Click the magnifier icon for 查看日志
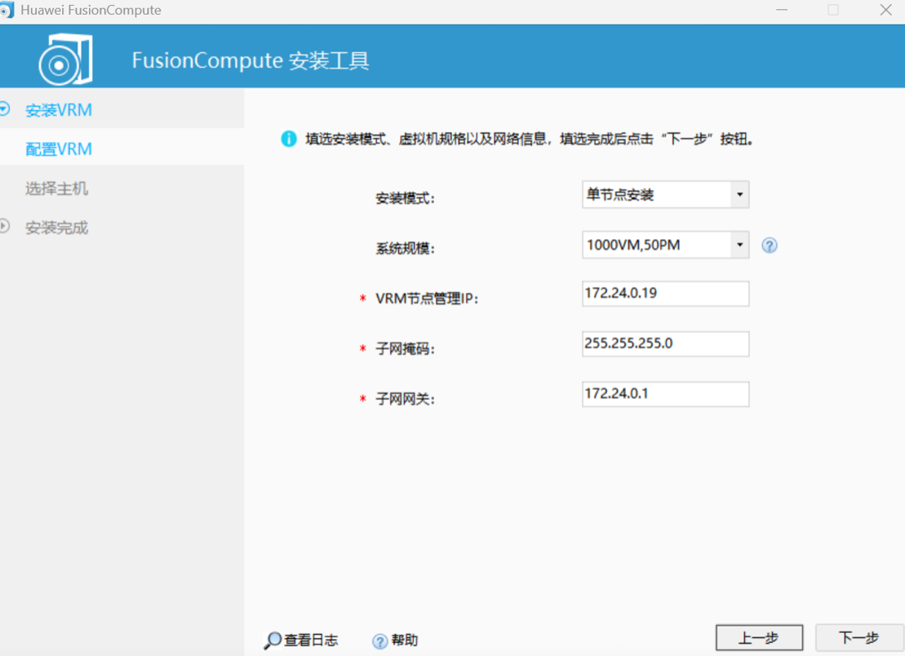 pyautogui.click(x=273, y=640)
